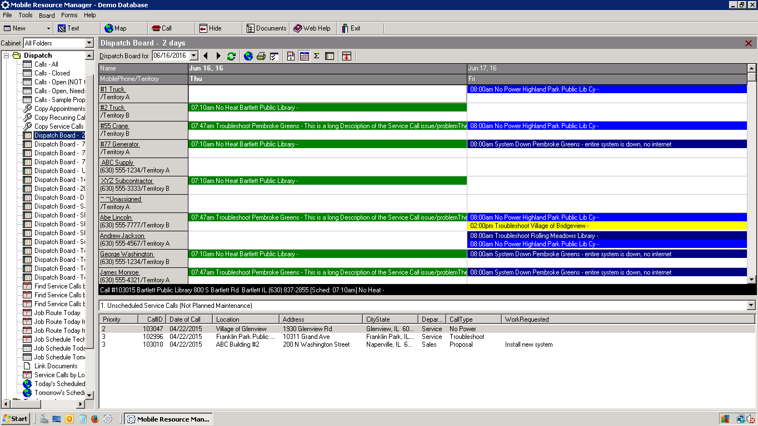Print the dispatch board
The image size is (758, 426).
pos(261,56)
